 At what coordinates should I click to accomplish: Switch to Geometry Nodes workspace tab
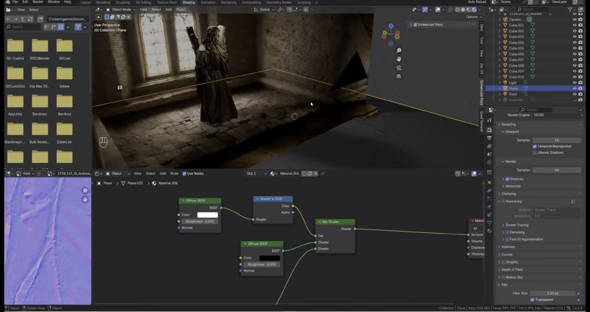click(x=279, y=2)
